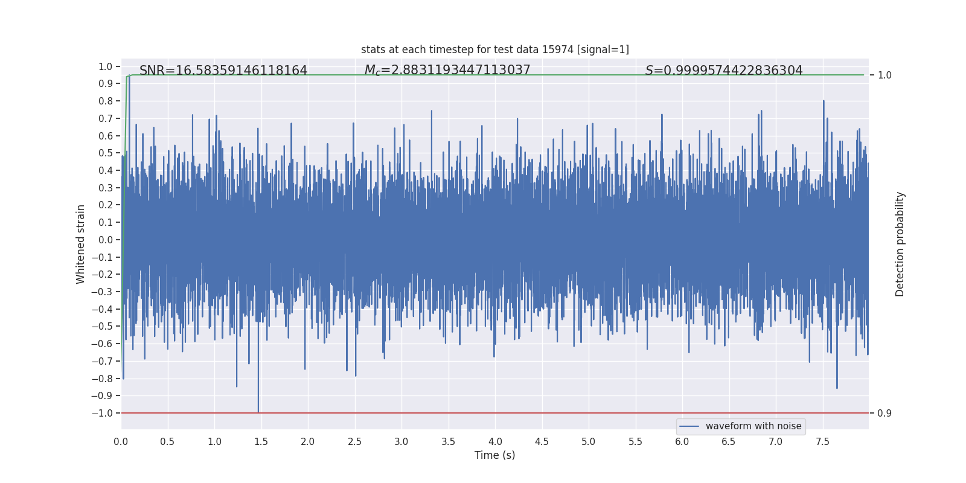966x483 pixels.
Task: Click the −0.8 tick on the strain axis
Action: click(102, 379)
